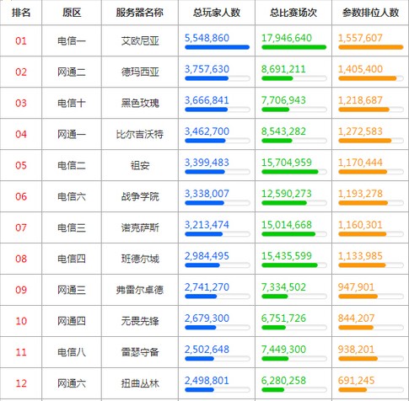The width and height of the screenshot is (409, 401).
Task: Click match count 12,590,273
Action: (x=287, y=194)
